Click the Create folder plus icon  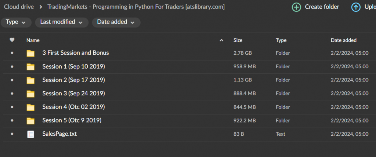pyautogui.click(x=296, y=7)
